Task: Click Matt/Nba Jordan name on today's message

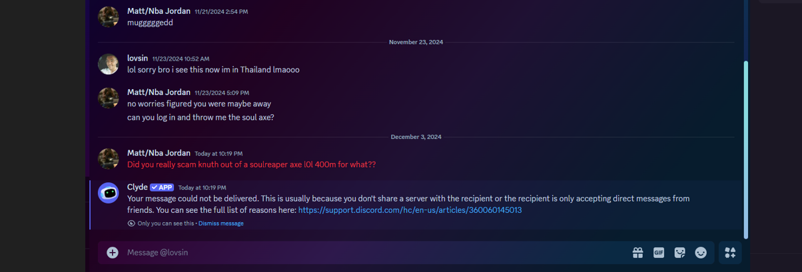Action: click(x=159, y=153)
